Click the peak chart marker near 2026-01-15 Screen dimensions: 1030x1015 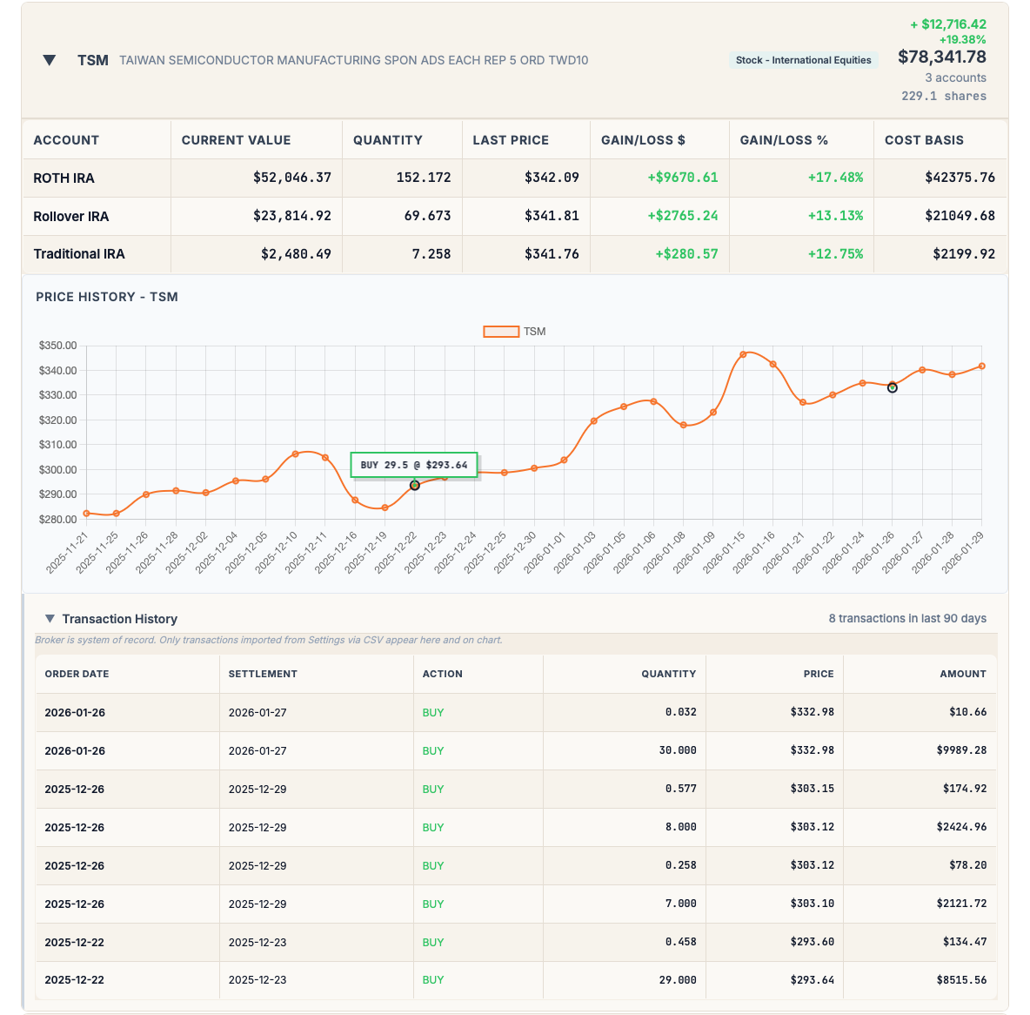(745, 354)
